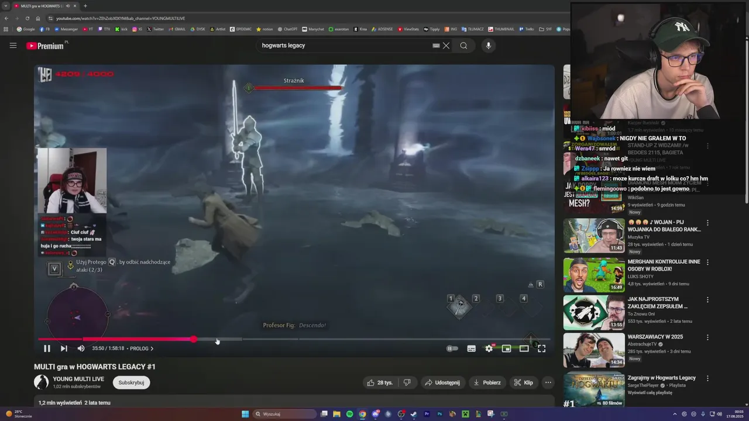Open Chrome tab search dropdown

pyautogui.click(x=6, y=6)
